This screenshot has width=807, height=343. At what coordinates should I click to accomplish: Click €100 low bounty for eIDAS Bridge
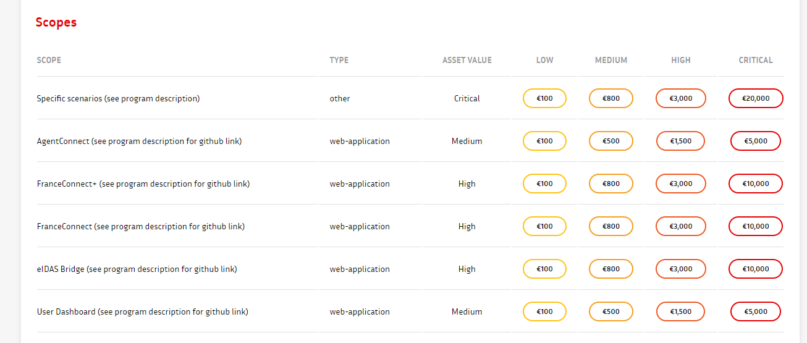pos(544,269)
